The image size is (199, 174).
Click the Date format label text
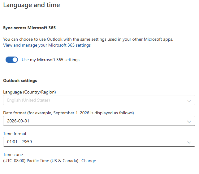68,113
